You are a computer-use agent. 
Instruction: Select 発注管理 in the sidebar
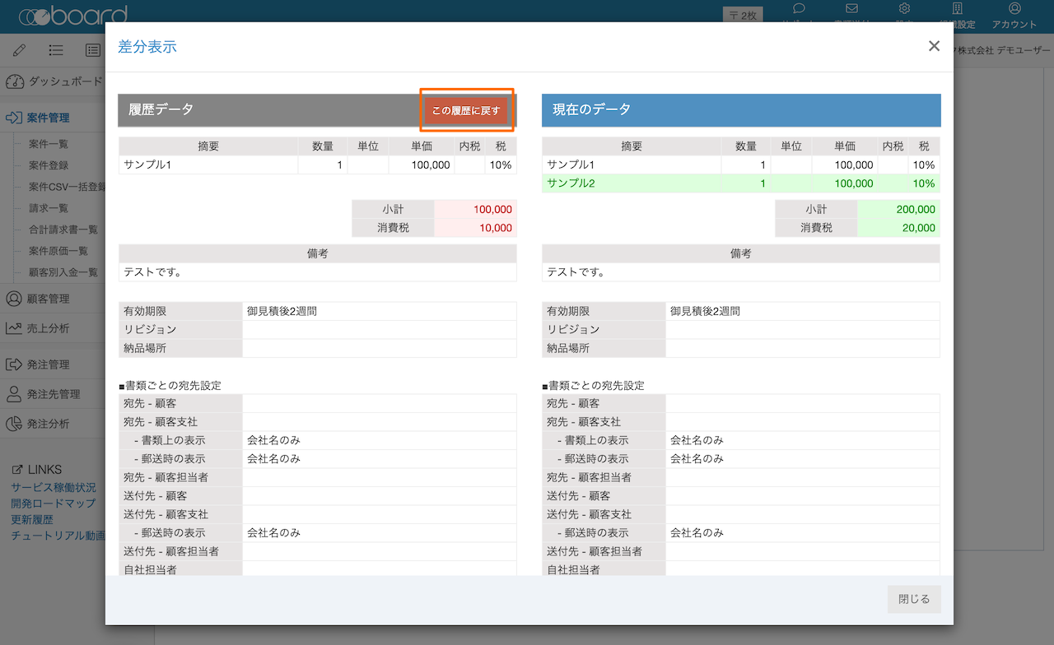tap(48, 364)
